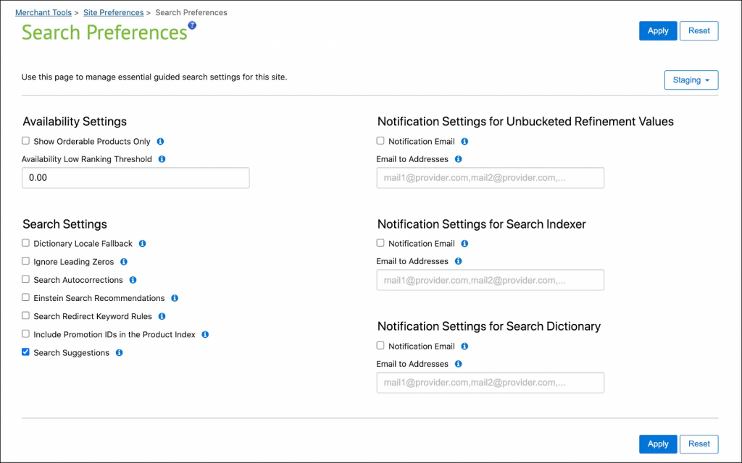
Task: Click the Search Suggestions info icon
Action: tap(118, 352)
